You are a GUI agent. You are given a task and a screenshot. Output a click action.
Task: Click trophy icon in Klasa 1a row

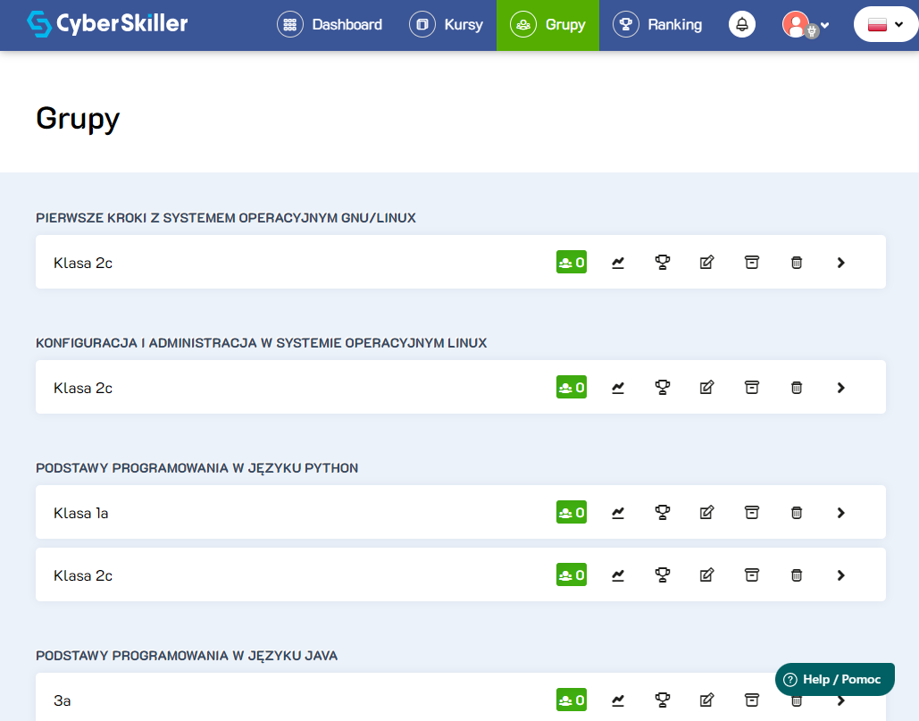663,513
